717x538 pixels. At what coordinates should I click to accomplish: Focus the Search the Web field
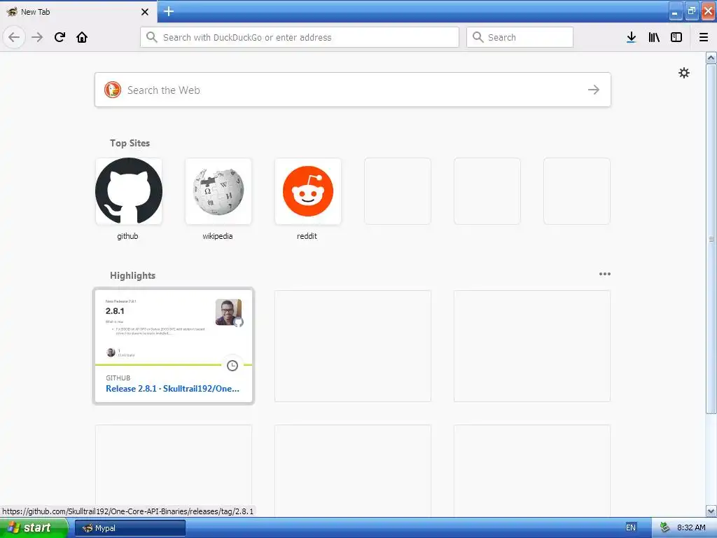(x=353, y=90)
